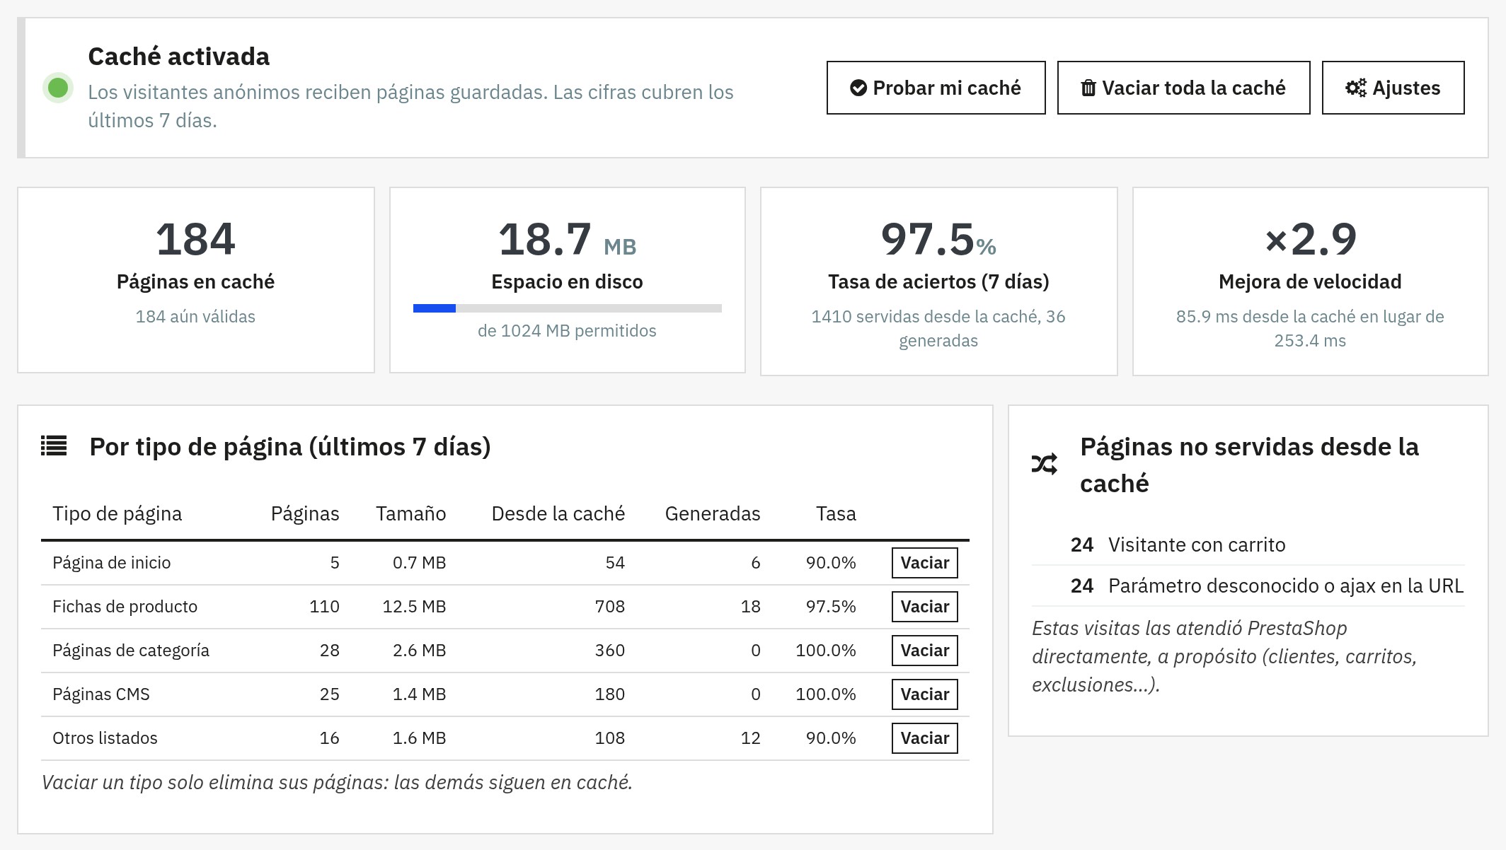Viewport: 1506px width, 850px height.
Task: Click the Tasa column header
Action: (x=836, y=513)
